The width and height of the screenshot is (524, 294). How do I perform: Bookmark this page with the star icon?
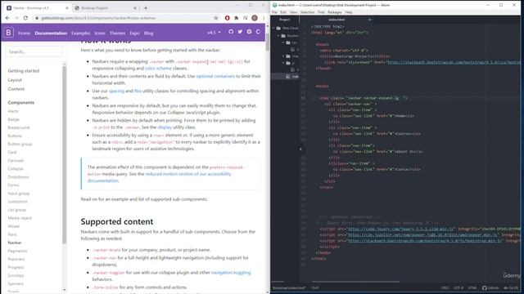coord(216,18)
